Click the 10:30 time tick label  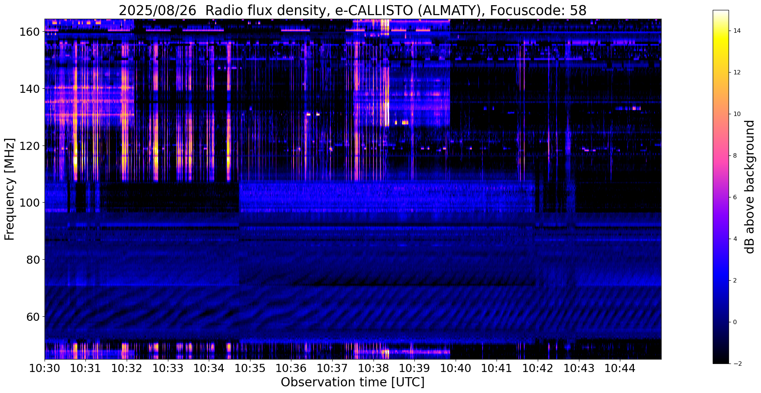click(x=45, y=368)
